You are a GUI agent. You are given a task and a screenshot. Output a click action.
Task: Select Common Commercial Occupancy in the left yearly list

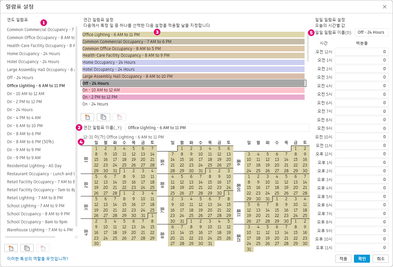pos(40,30)
